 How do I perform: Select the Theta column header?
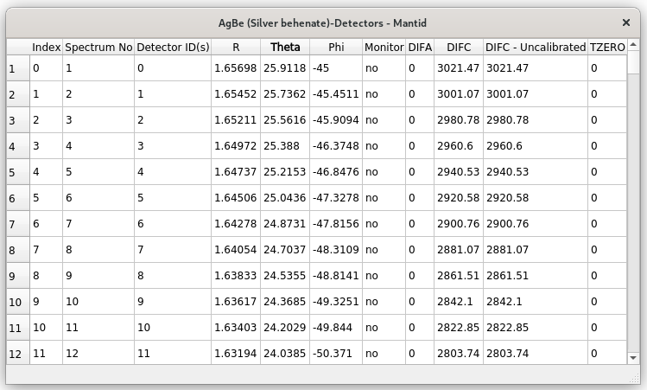(x=285, y=47)
